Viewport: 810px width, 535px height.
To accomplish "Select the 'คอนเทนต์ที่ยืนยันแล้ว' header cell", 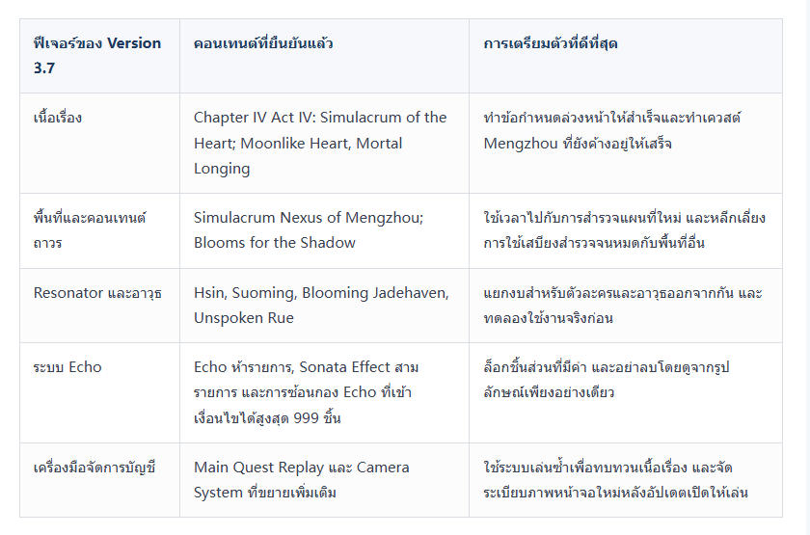I will point(324,56).
